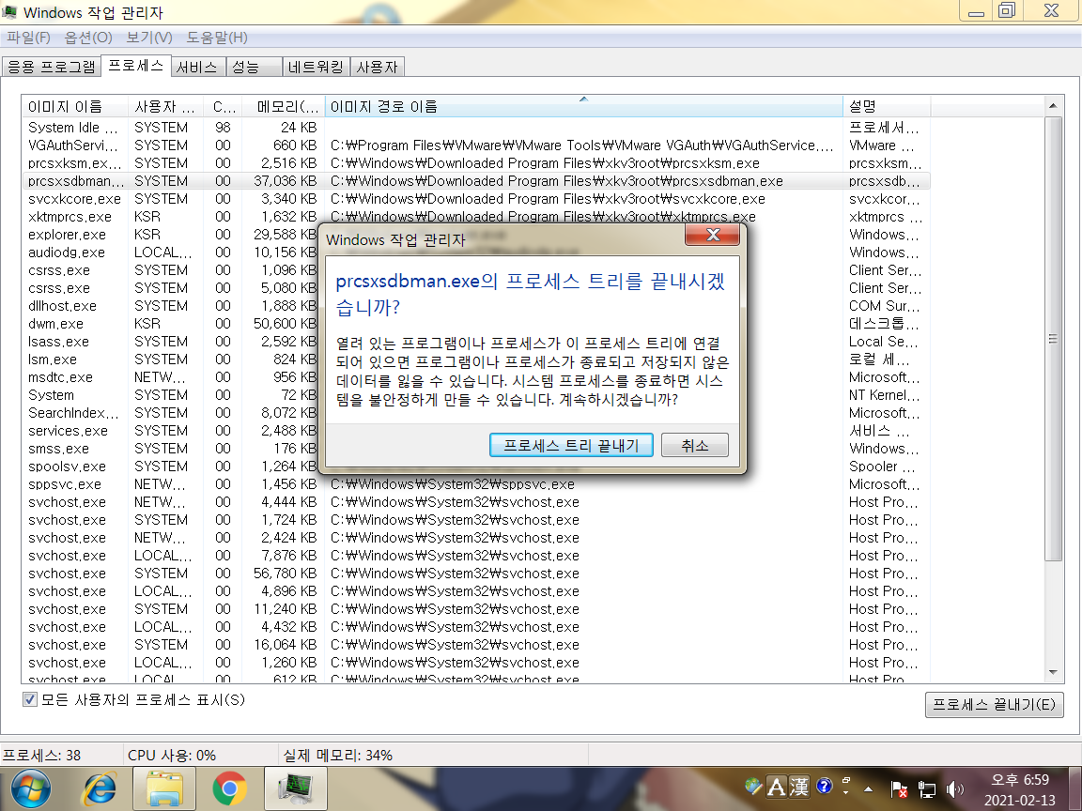Click 취소 to cancel the dialog
1082x811 pixels.
(695, 446)
